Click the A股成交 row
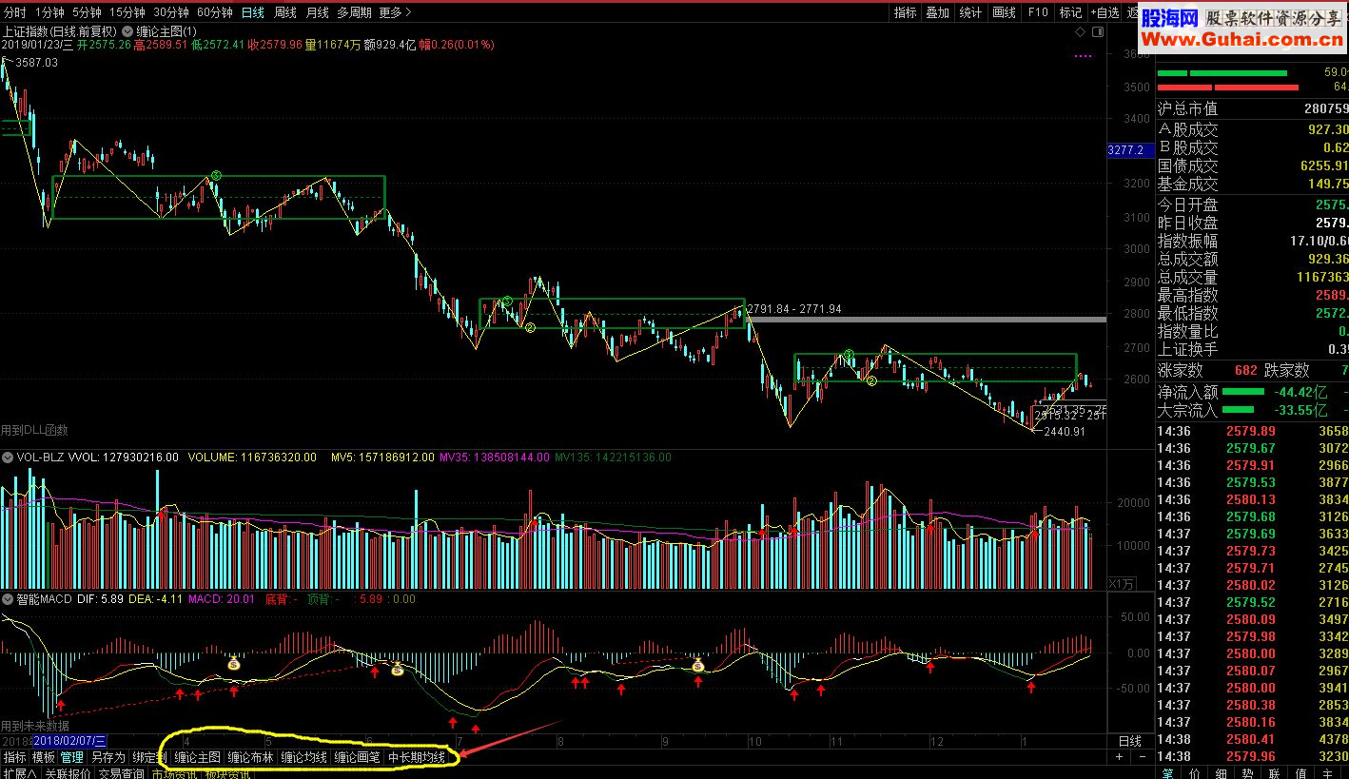Viewport: 1349px width, 779px height. [x=1252, y=129]
